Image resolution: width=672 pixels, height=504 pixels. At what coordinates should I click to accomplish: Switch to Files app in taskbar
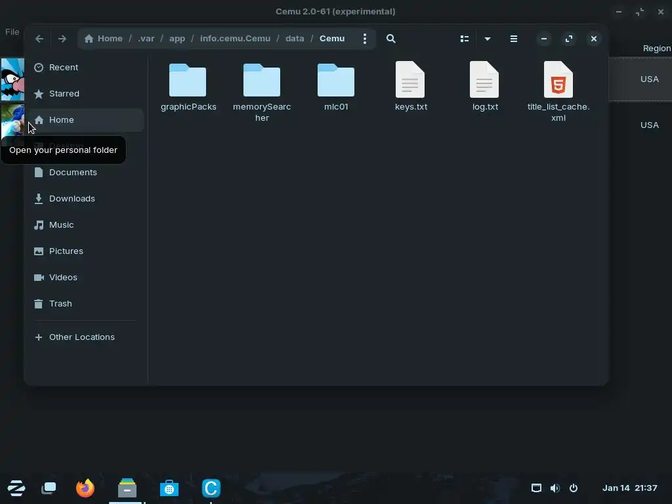click(x=127, y=488)
